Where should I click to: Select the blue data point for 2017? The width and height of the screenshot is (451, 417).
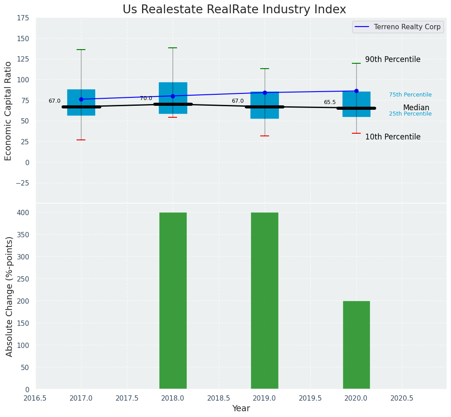(x=81, y=99)
